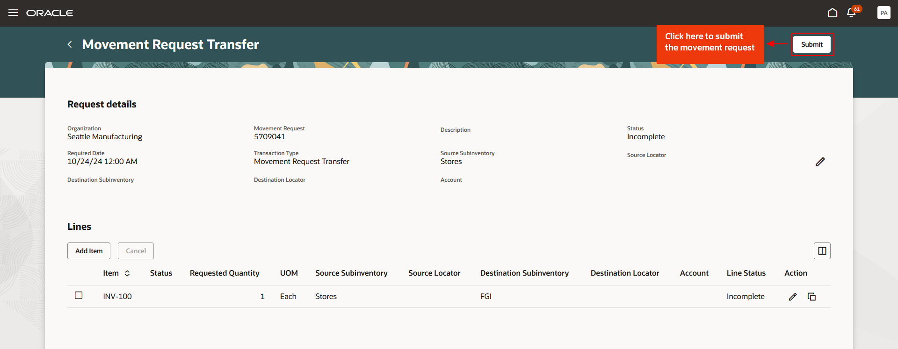
Task: Go back using the left chevron arrow
Action: pos(70,44)
